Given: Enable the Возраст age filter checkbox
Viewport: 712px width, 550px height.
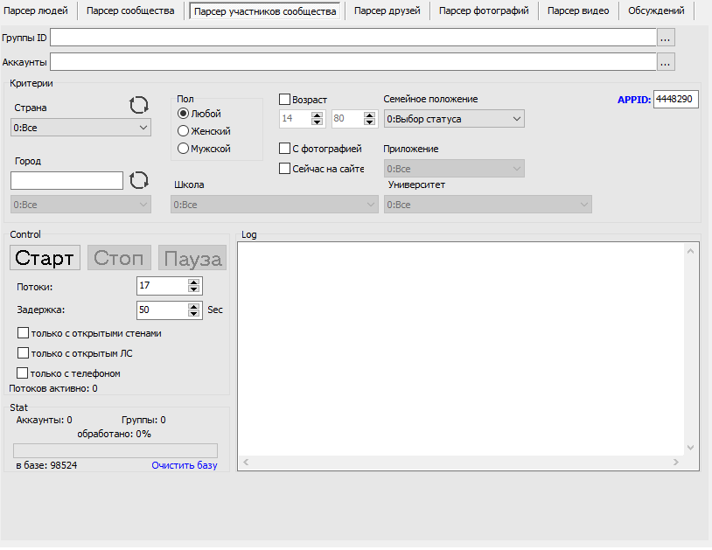Looking at the screenshot, I should (285, 100).
